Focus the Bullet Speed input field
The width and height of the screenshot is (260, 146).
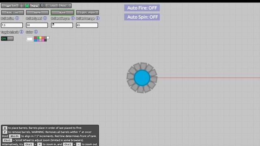(37, 25)
